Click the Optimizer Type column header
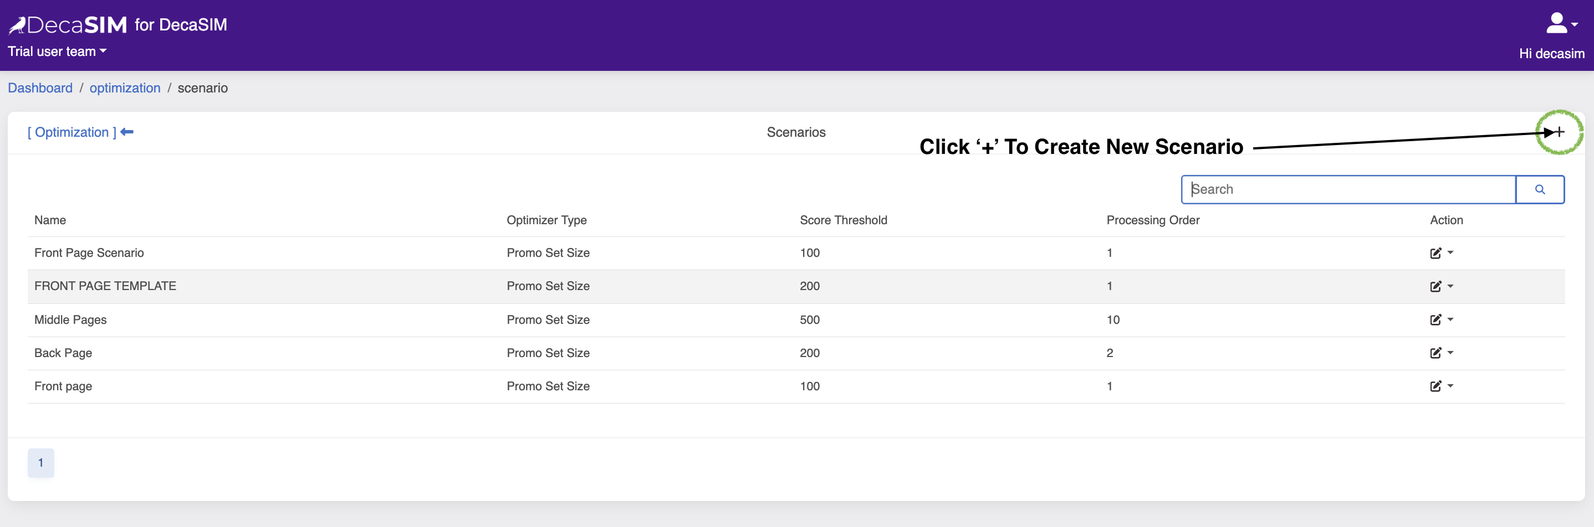The height and width of the screenshot is (527, 1594). (546, 220)
